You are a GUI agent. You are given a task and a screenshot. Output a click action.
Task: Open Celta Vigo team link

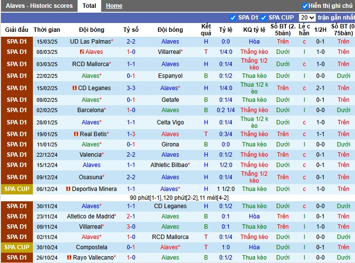click(x=170, y=122)
